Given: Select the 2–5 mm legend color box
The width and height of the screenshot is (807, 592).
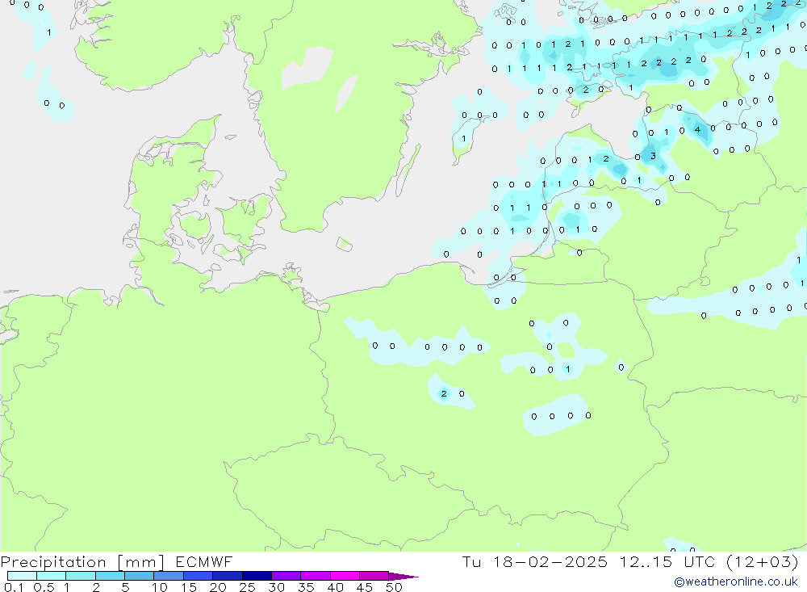Looking at the screenshot, I should [110, 576].
